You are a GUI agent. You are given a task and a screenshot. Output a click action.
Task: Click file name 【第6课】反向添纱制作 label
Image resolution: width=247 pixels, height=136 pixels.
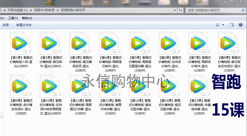click(x=170, y=64)
